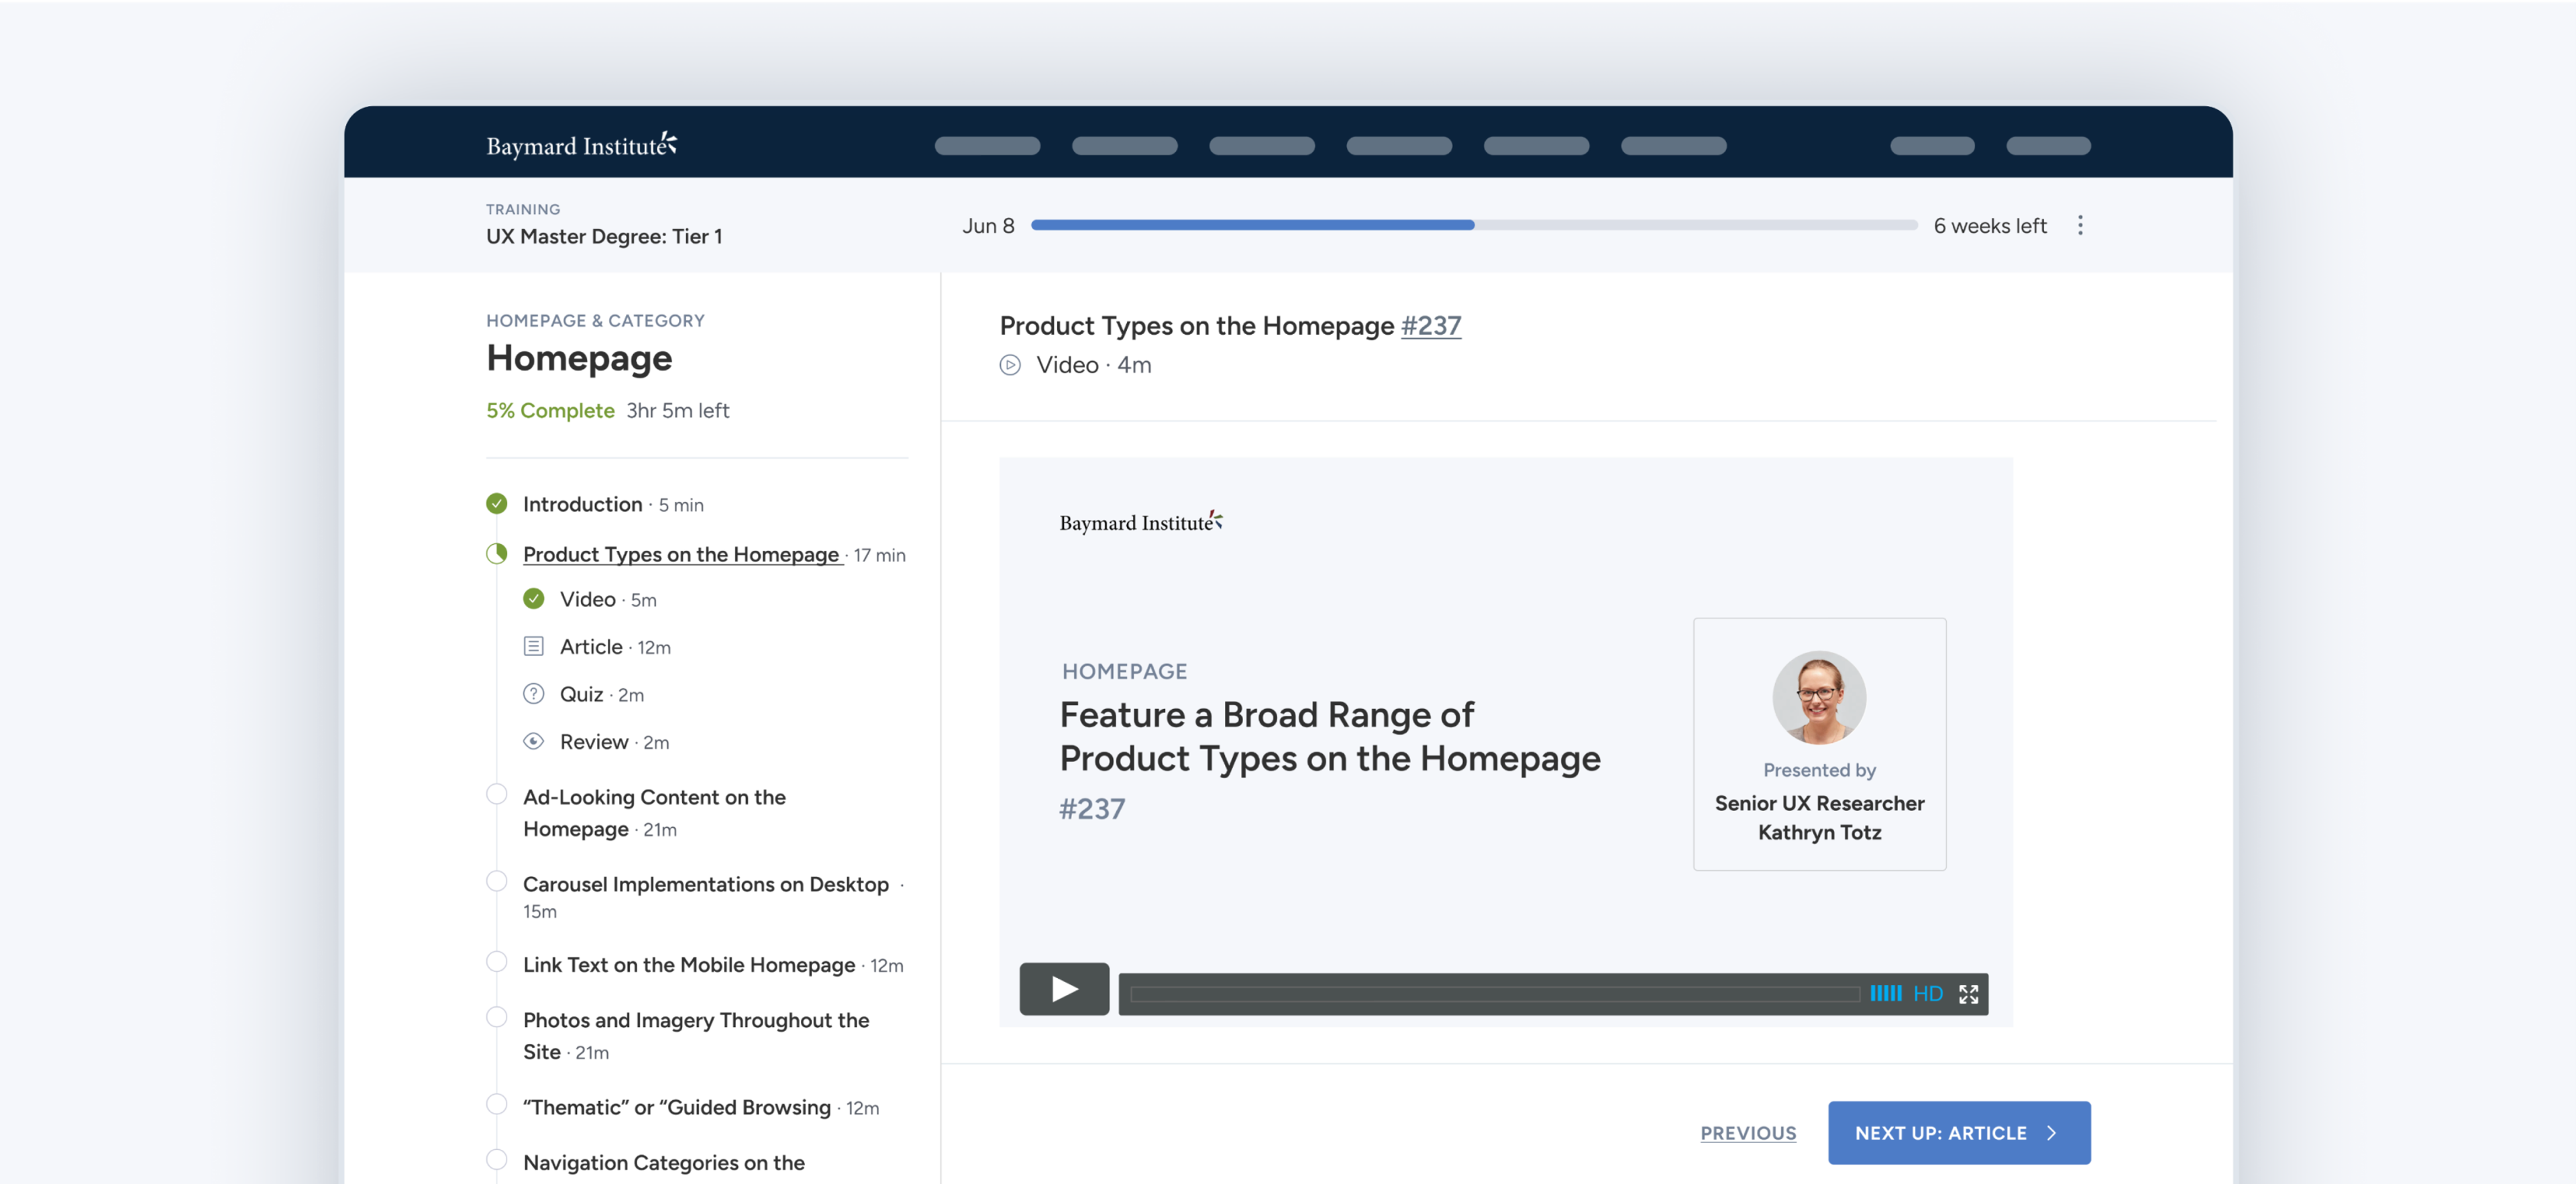2576x1184 pixels.
Task: Click the fourth placeholder nav item in header
Action: tap(1399, 146)
